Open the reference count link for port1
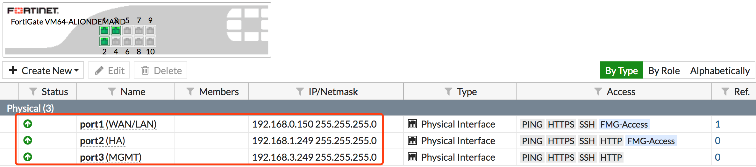 pos(718,124)
